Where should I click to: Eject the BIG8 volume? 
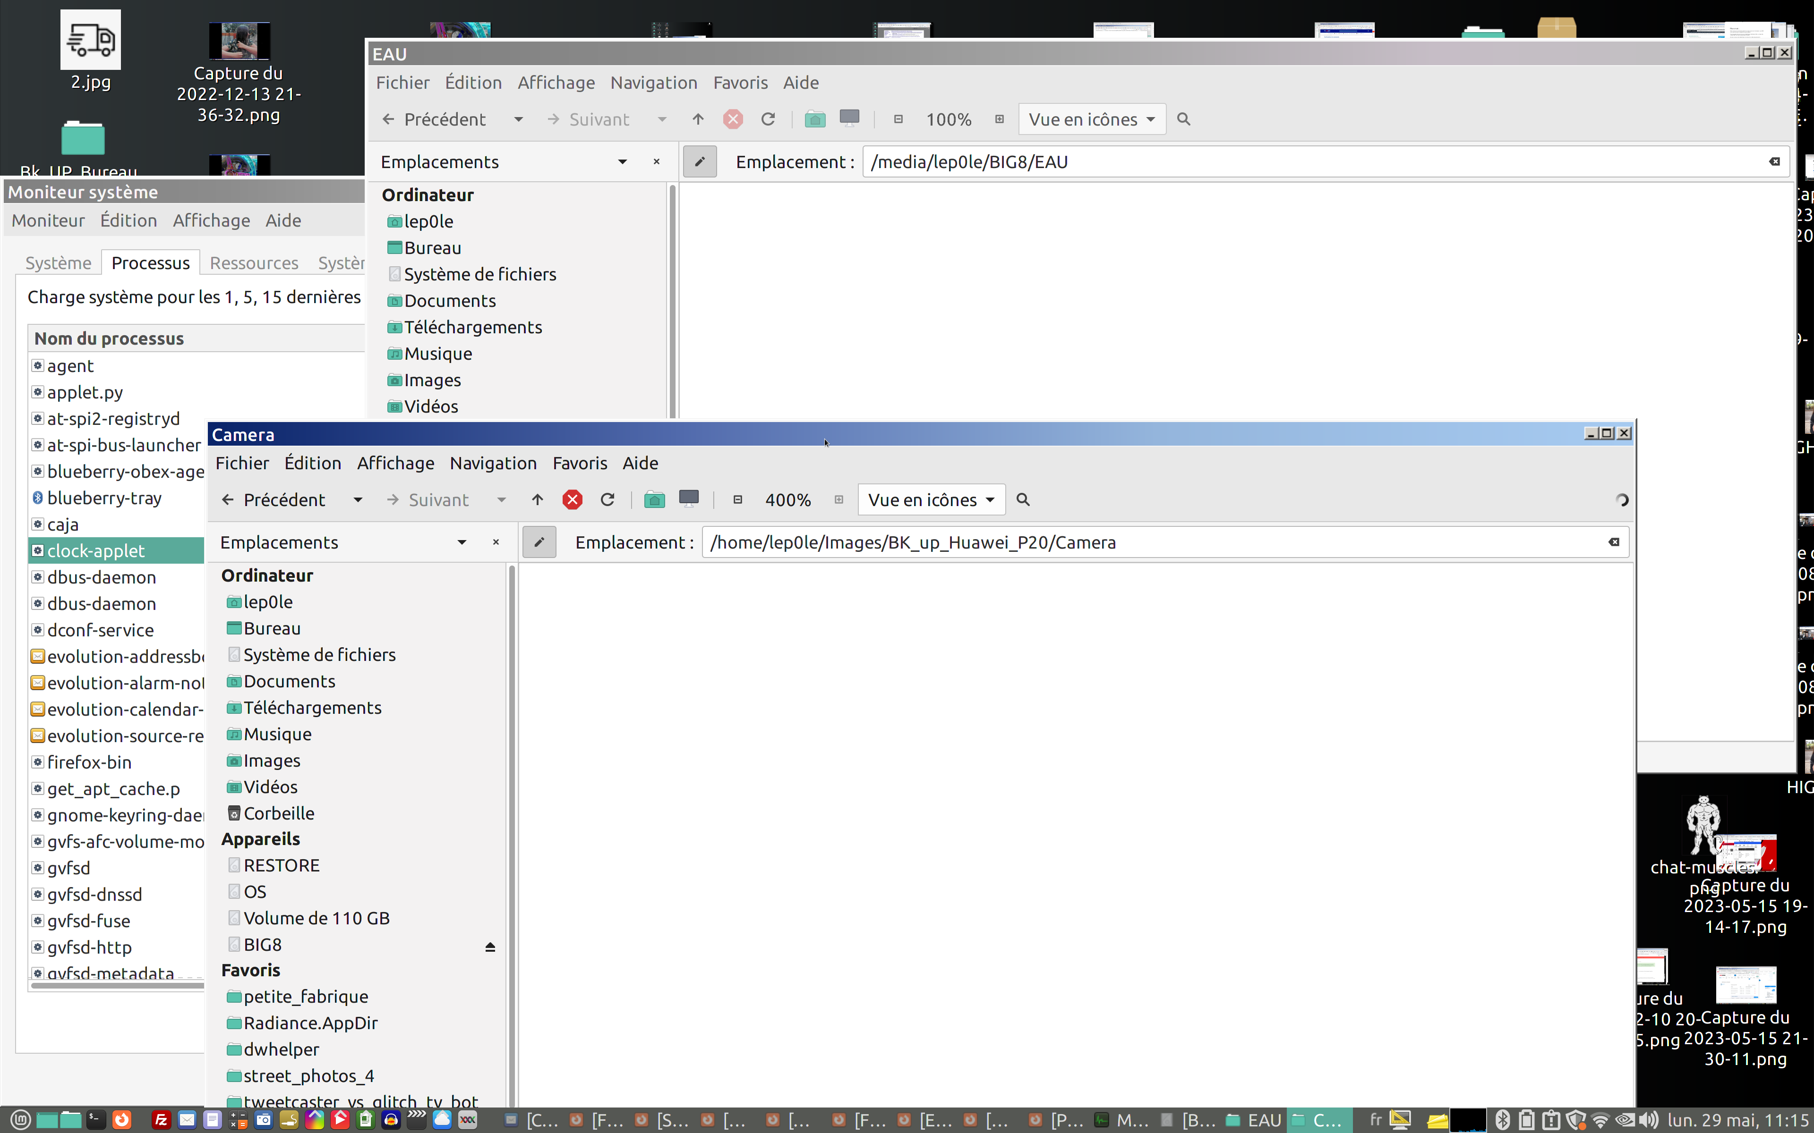pyautogui.click(x=490, y=947)
